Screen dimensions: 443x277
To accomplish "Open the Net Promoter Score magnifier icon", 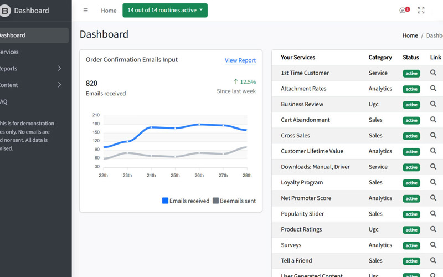I will (x=434, y=198).
